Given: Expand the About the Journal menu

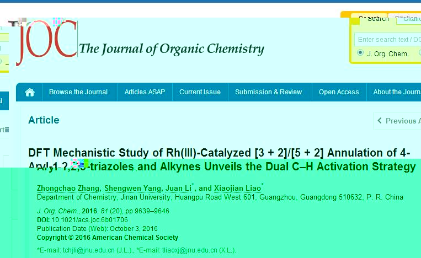Looking at the screenshot, I should coord(396,92).
